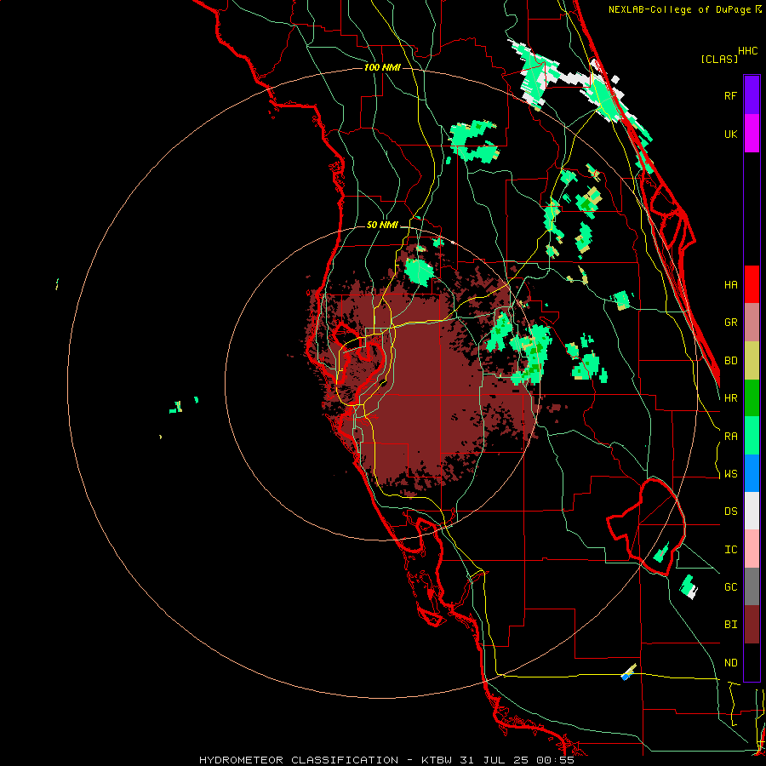The width and height of the screenshot is (766, 766).
Task: Click the UK legend label
Action: pos(730,134)
